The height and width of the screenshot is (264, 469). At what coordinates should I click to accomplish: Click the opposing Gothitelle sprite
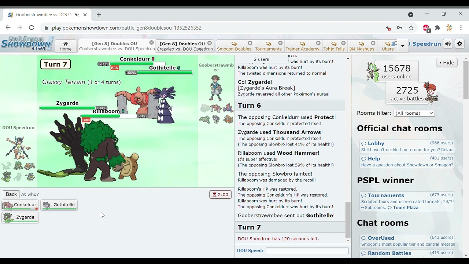166,104
